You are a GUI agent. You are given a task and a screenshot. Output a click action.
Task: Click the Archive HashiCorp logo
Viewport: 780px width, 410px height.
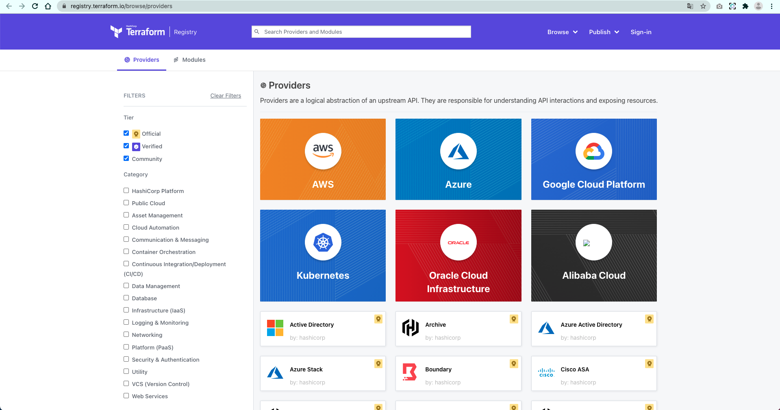coord(411,328)
